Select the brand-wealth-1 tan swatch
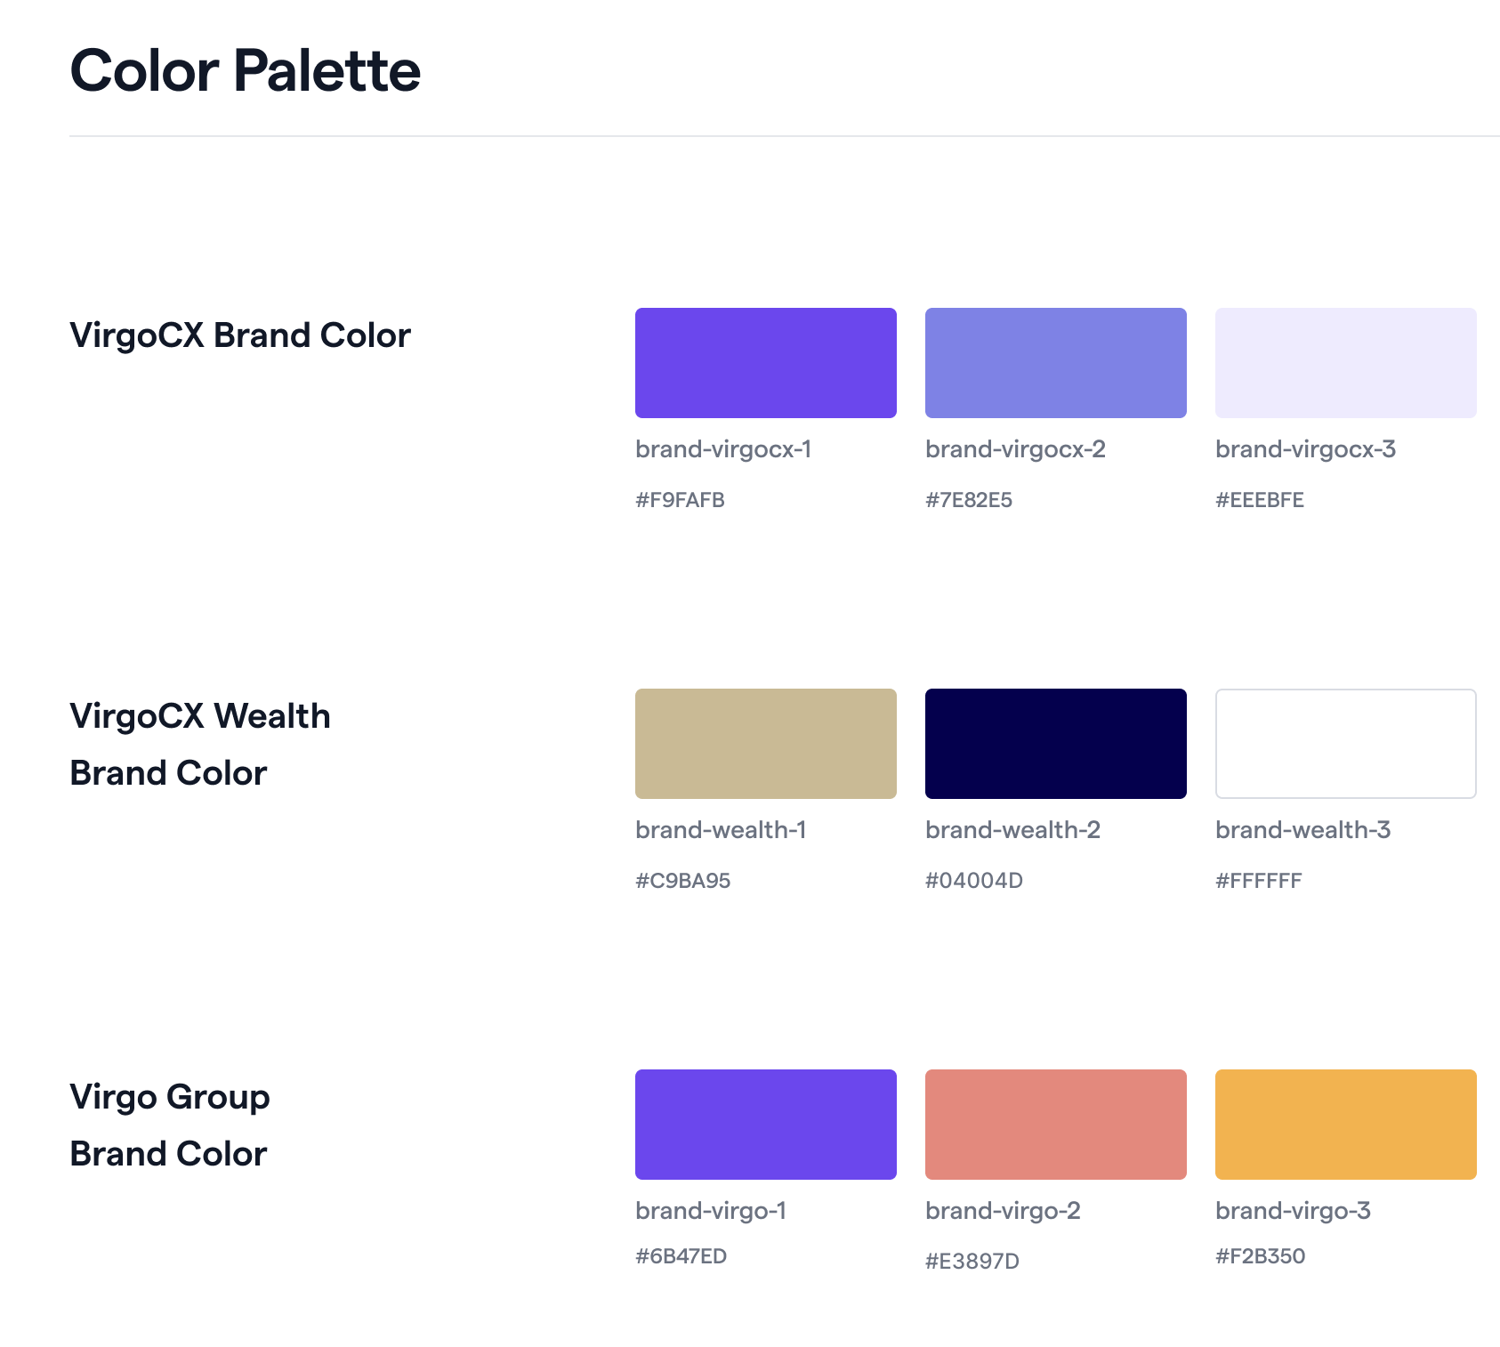 [765, 744]
